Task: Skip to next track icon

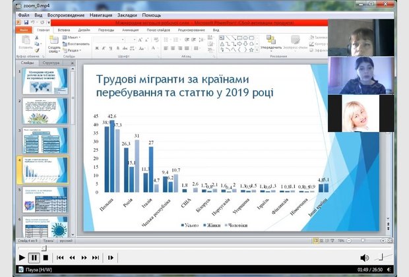Action: point(96,258)
